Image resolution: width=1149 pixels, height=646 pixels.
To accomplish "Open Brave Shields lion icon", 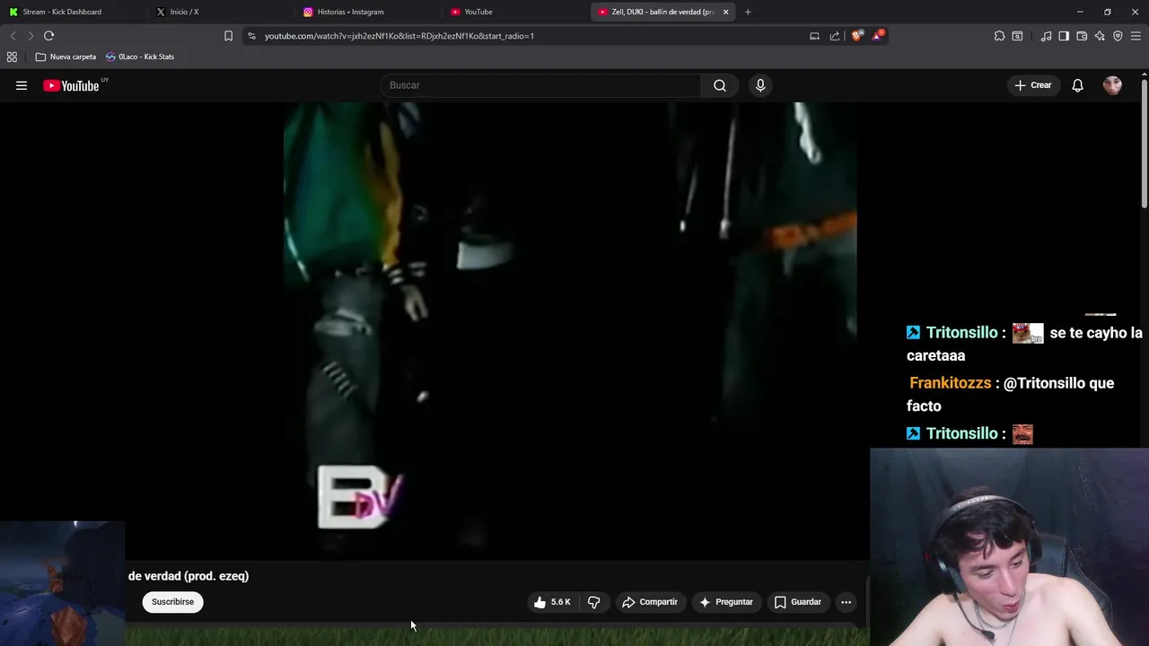I will click(857, 36).
